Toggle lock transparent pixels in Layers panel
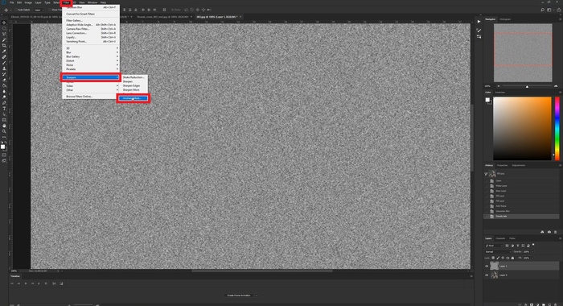Viewport: 563px width, 306px height. point(493,258)
